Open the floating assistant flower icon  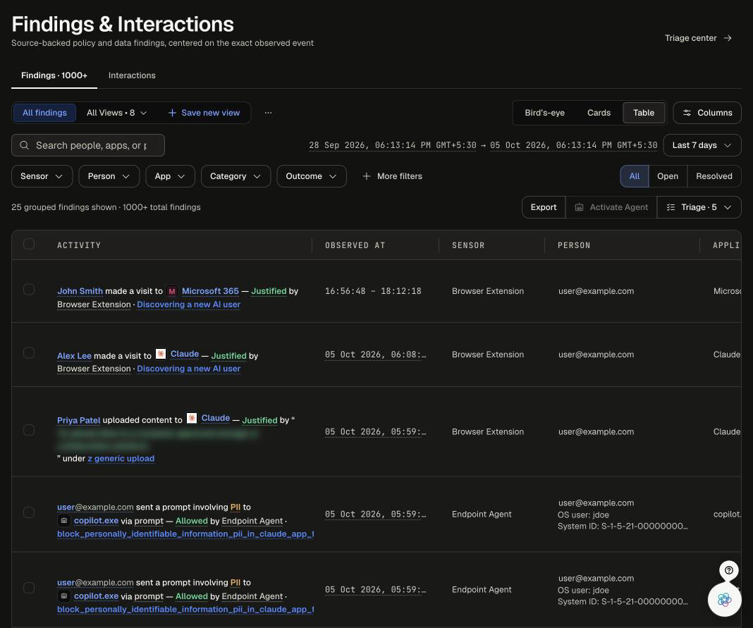(724, 599)
